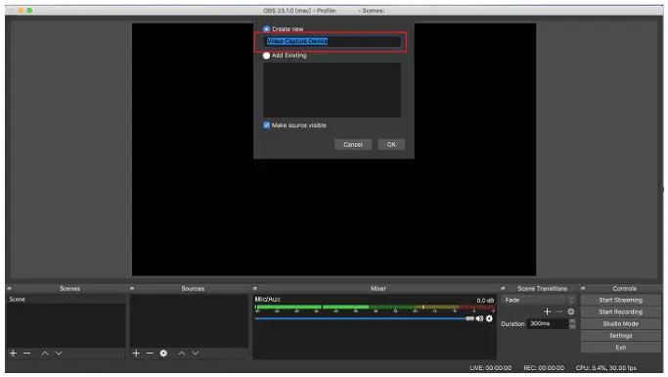Select the Add Existing radio button

coord(266,56)
